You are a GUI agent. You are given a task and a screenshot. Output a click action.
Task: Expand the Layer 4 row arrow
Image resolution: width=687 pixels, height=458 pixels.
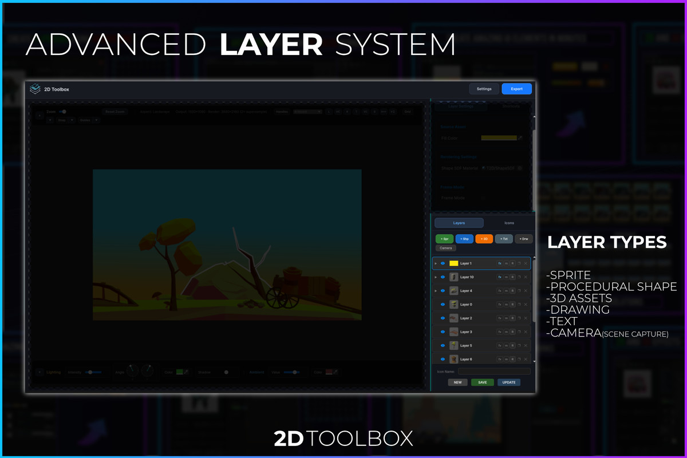(436, 291)
